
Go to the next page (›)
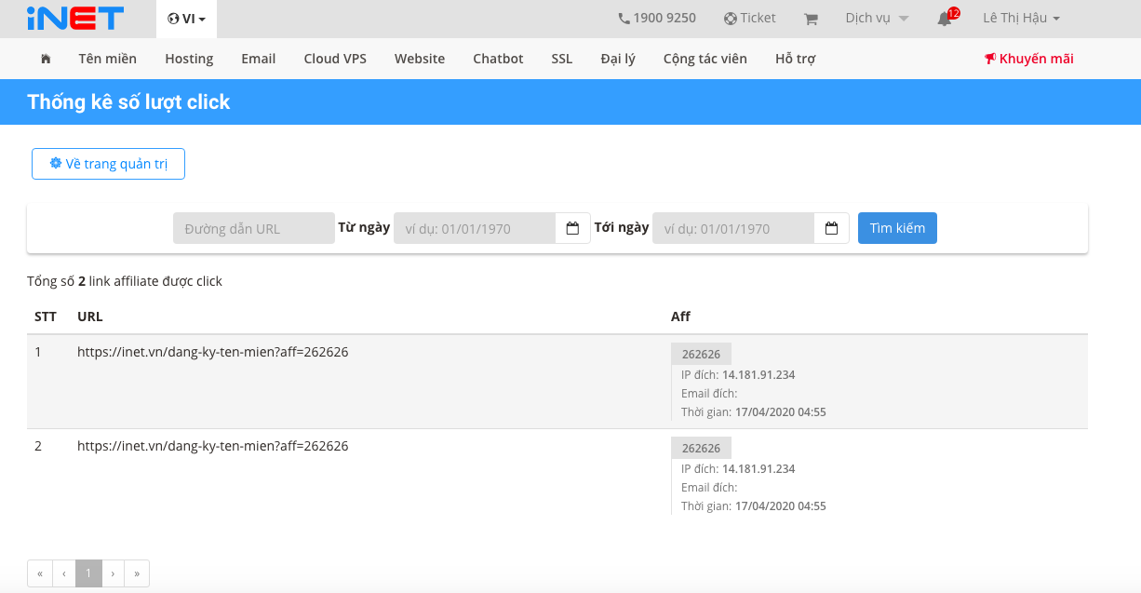pyautogui.click(x=113, y=573)
